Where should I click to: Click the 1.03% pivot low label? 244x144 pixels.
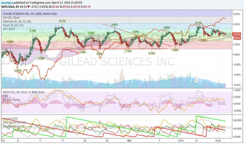pos(83,52)
